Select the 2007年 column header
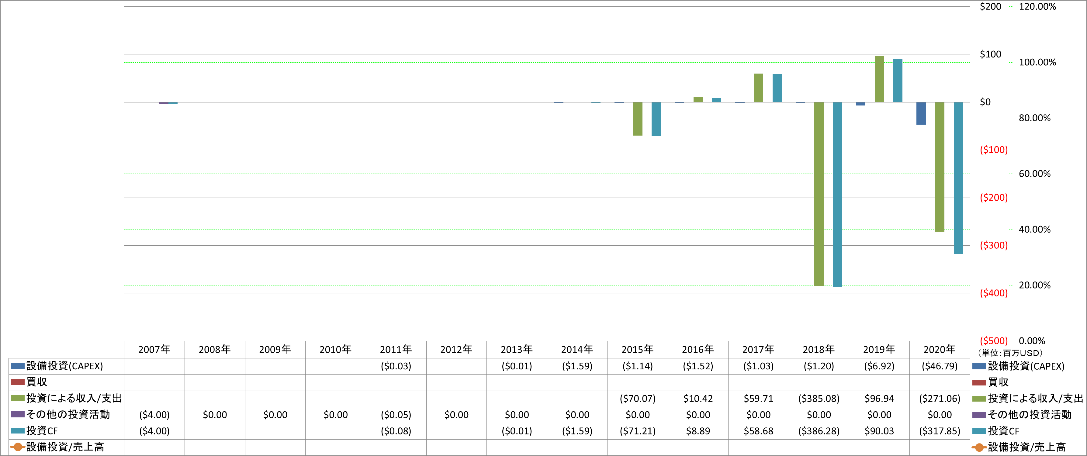The image size is (1087, 456). point(154,349)
